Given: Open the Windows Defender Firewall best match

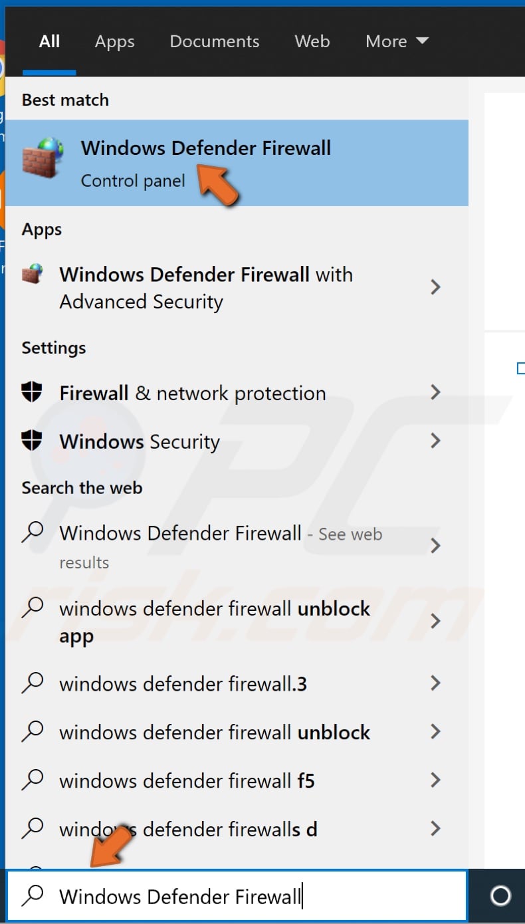Looking at the screenshot, I should 205,148.
